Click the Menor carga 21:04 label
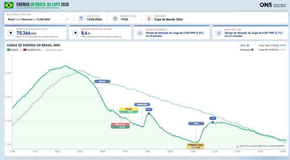The width and height of the screenshot is (290, 160). (196, 146)
